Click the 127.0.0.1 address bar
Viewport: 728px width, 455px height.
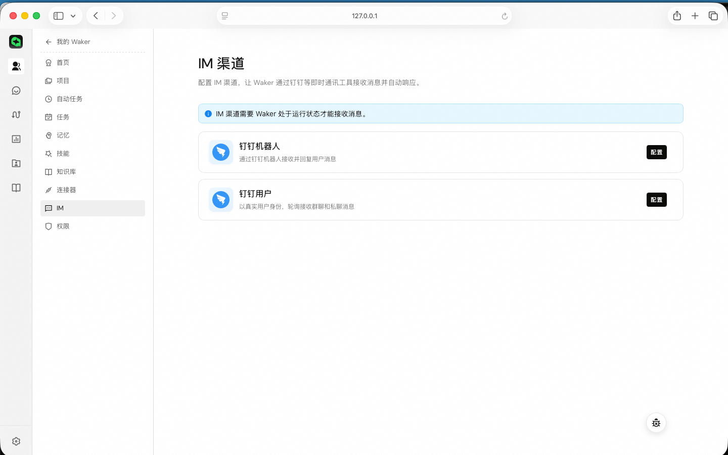point(365,16)
